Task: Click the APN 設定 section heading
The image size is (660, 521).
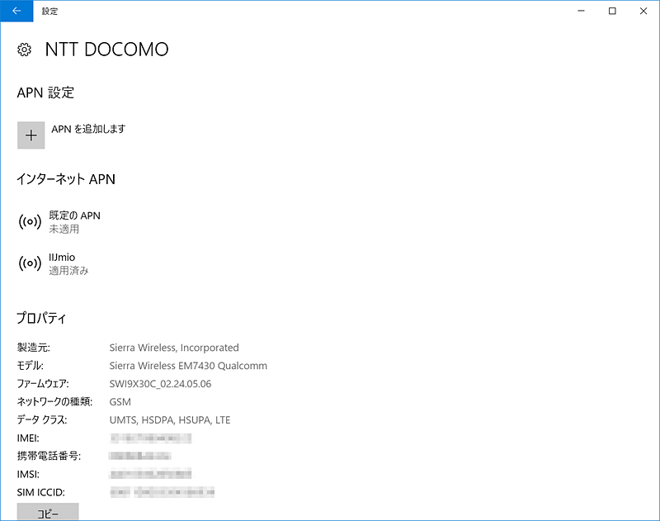Action: (45, 92)
